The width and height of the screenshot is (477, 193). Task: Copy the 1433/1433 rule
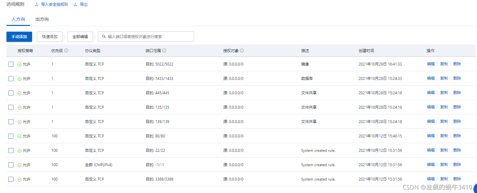click(444, 78)
